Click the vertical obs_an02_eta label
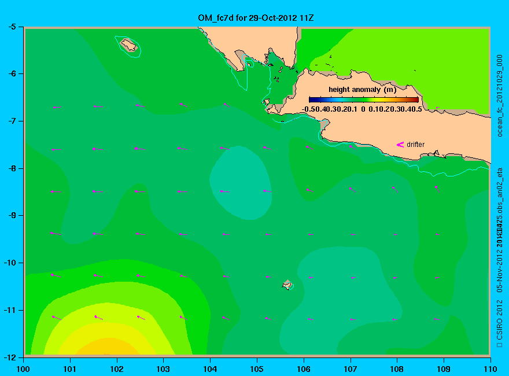Viewport: 509px width, 376px height. tap(500, 190)
